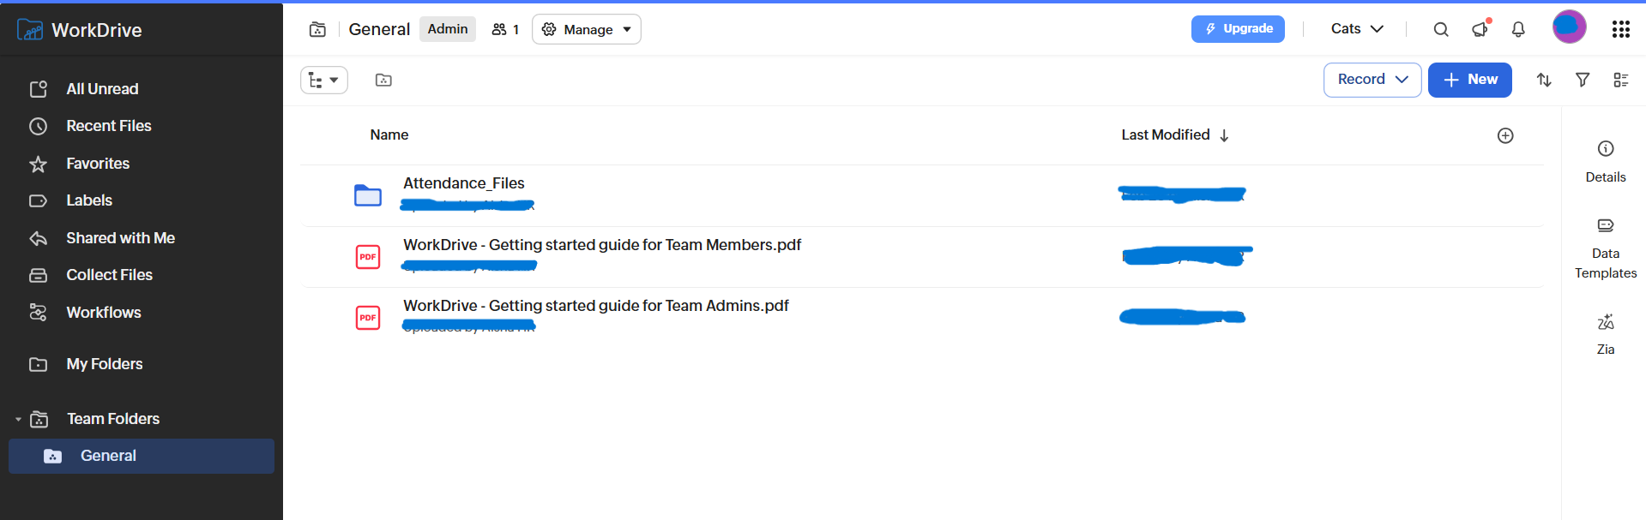Switch the list view layout

(x=1621, y=80)
